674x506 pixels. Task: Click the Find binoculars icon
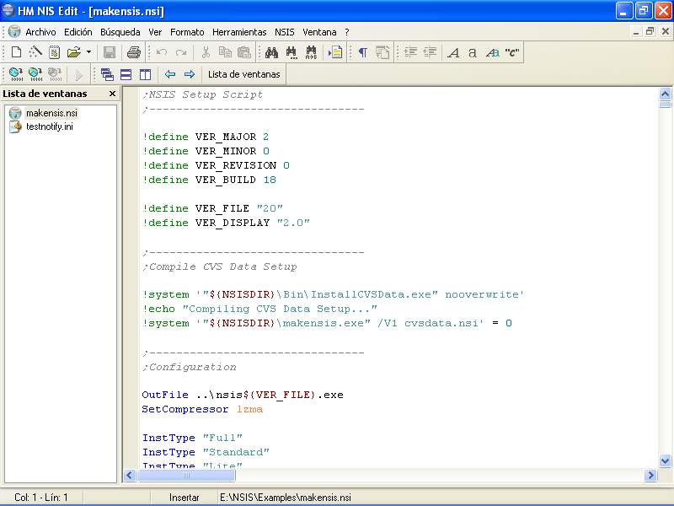coord(272,52)
